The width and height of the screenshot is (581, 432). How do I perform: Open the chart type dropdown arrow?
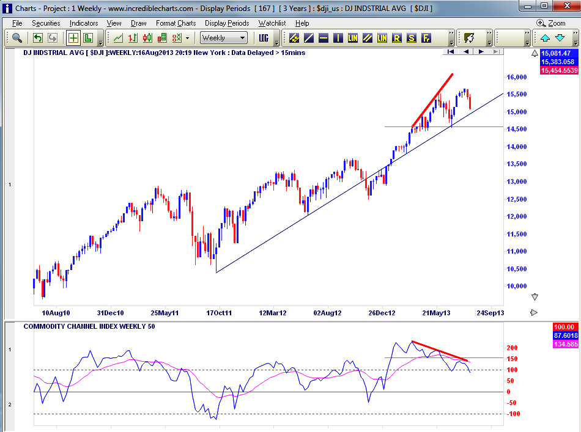pos(188,38)
